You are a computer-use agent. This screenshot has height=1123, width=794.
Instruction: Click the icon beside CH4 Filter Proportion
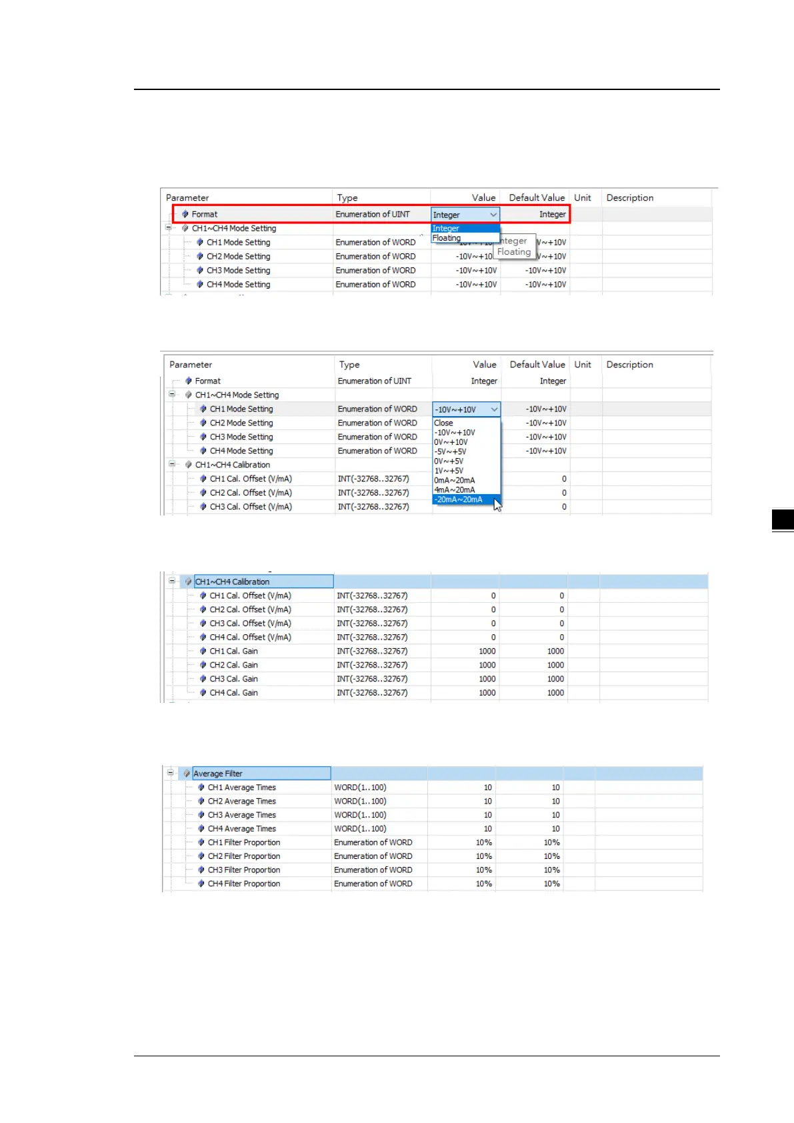(x=201, y=884)
